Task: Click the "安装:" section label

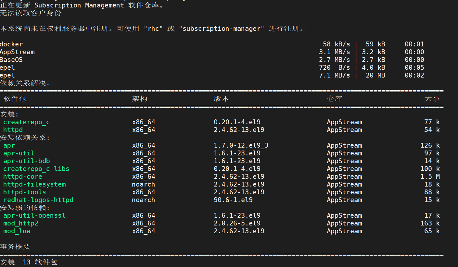Action: point(9,115)
